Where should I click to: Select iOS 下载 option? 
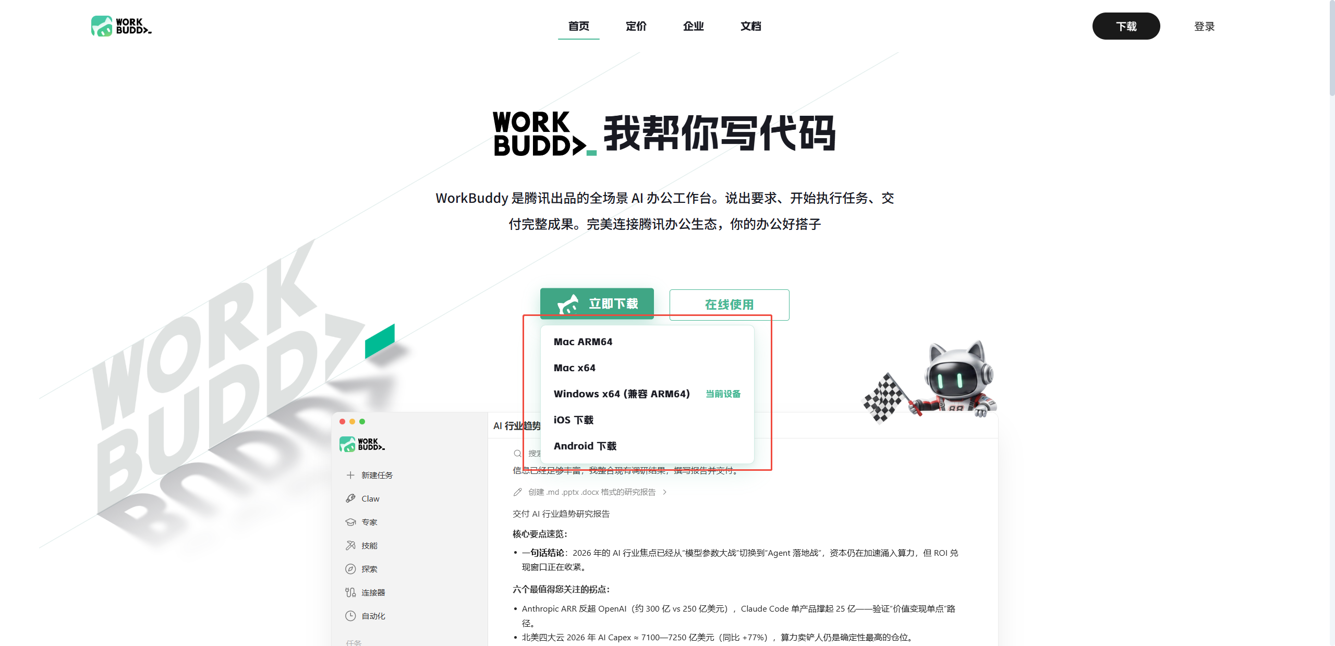[647, 420]
